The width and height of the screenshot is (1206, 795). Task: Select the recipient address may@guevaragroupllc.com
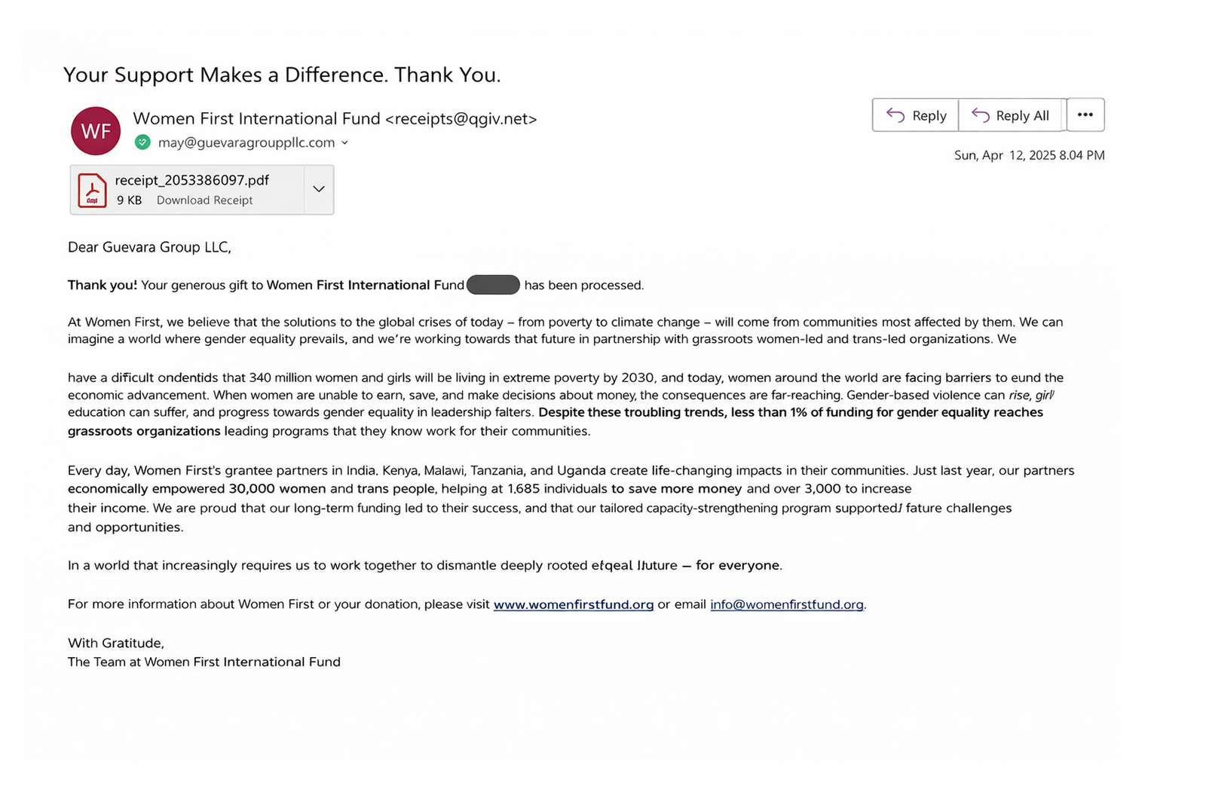pos(246,142)
